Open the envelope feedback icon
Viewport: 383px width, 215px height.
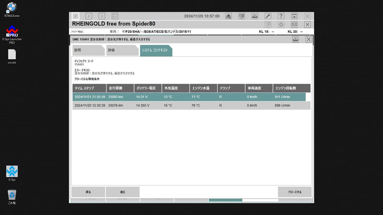[294, 24]
